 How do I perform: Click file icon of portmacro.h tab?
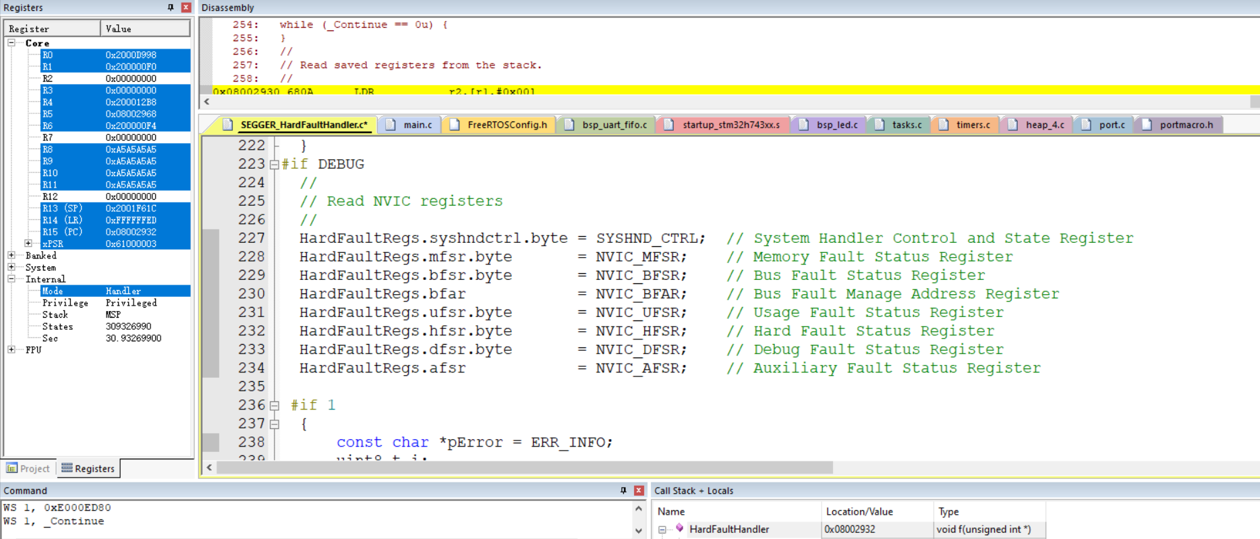click(1147, 125)
